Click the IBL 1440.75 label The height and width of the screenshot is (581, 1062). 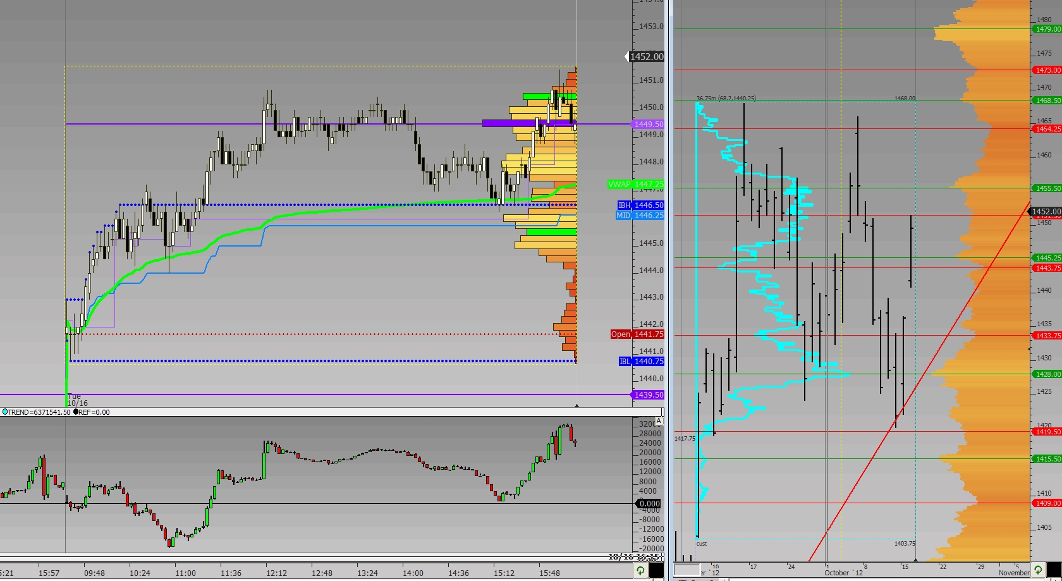[641, 362]
